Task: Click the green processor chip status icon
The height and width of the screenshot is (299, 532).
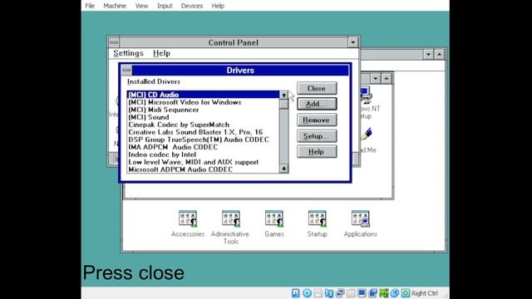Action: 384,293
